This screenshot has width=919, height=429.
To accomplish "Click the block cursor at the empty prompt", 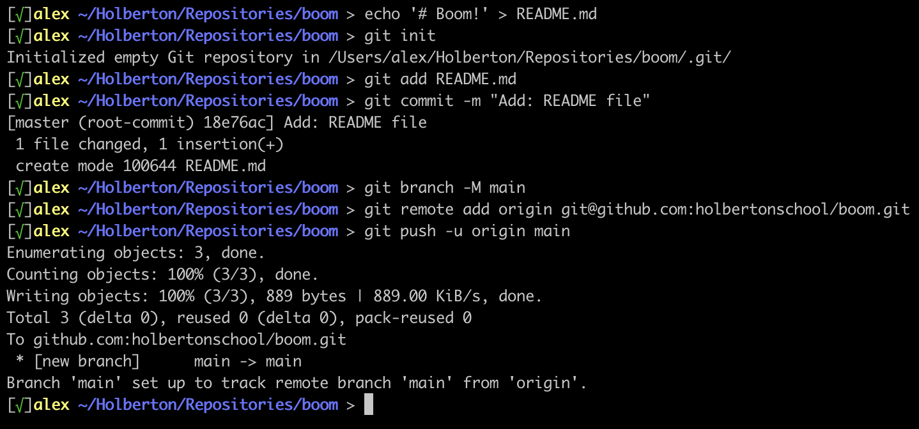I will click(368, 405).
